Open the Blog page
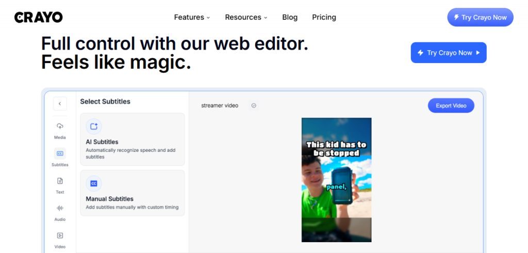Screen dimensions: 528x253 click(290, 17)
